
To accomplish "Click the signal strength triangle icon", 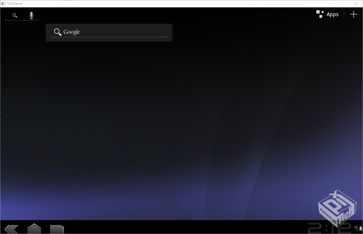I will 356,228.
